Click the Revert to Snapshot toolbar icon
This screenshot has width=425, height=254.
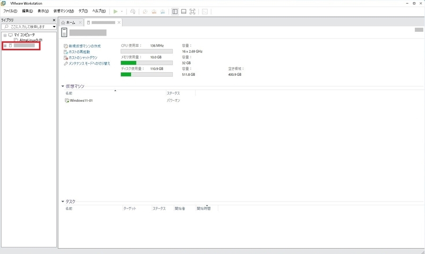pyautogui.click(x=154, y=11)
